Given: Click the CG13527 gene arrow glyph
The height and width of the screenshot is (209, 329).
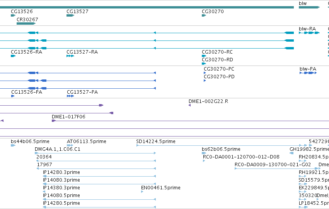Looking at the screenshot, I should point(70,15).
